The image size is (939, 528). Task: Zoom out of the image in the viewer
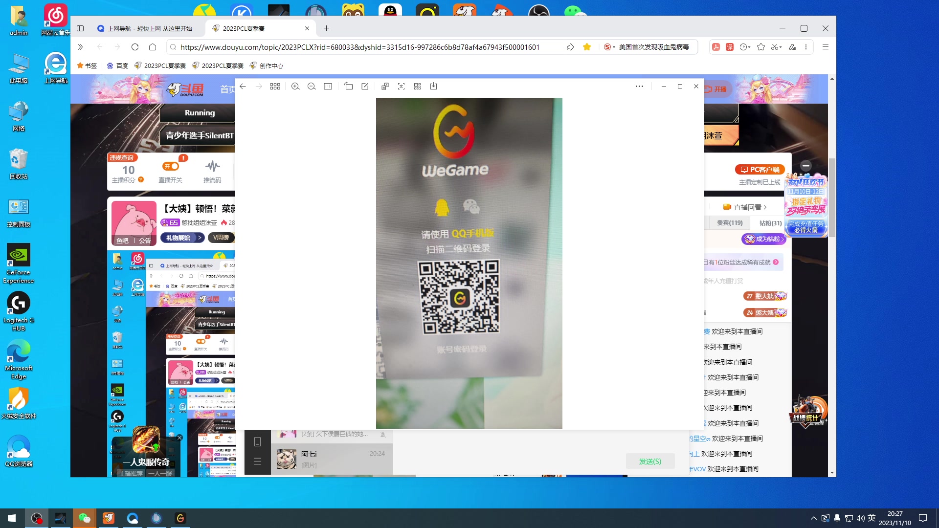coord(312,87)
